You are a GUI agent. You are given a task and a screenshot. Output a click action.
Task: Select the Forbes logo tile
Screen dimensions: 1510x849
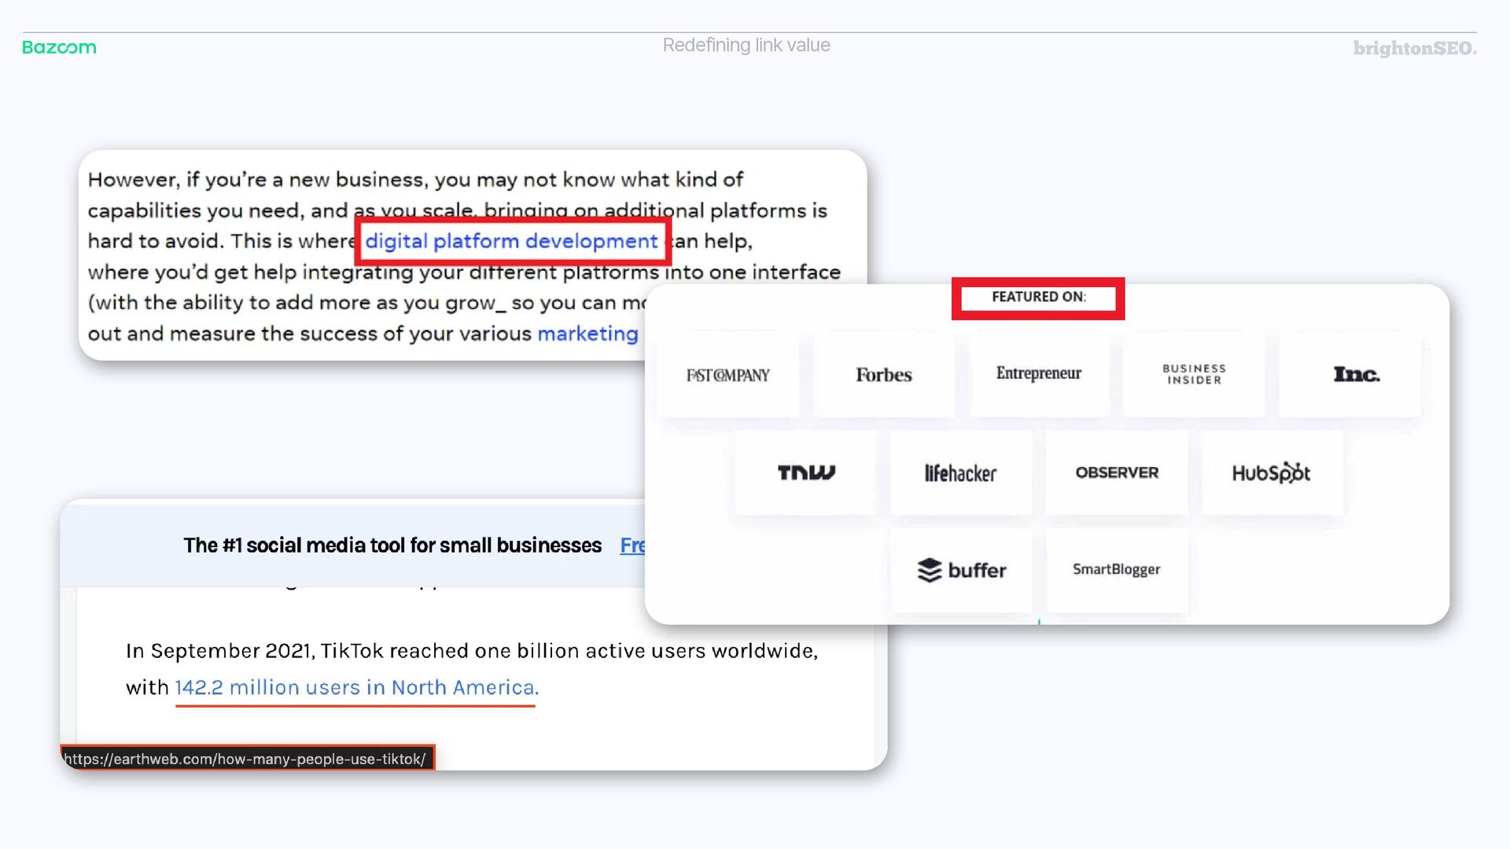pyautogui.click(x=883, y=375)
